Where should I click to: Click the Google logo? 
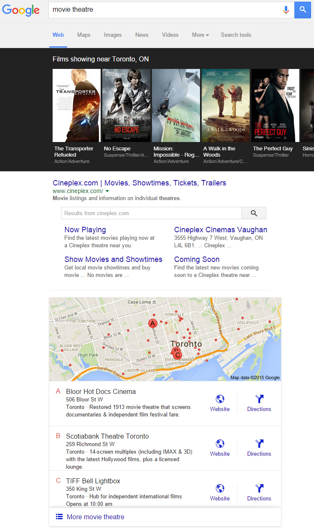21,10
